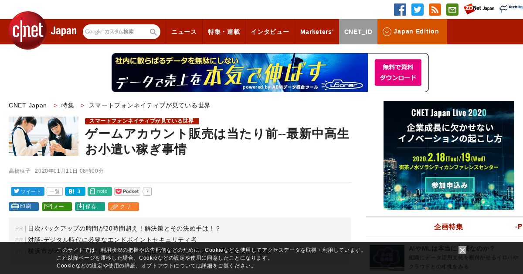Open the ニュース menu
Image resolution: width=523 pixels, height=274 pixels.
pyautogui.click(x=184, y=32)
